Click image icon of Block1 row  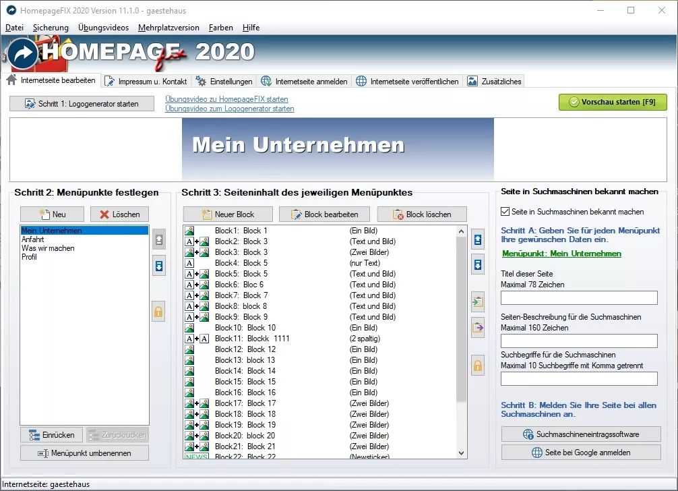[x=189, y=231]
